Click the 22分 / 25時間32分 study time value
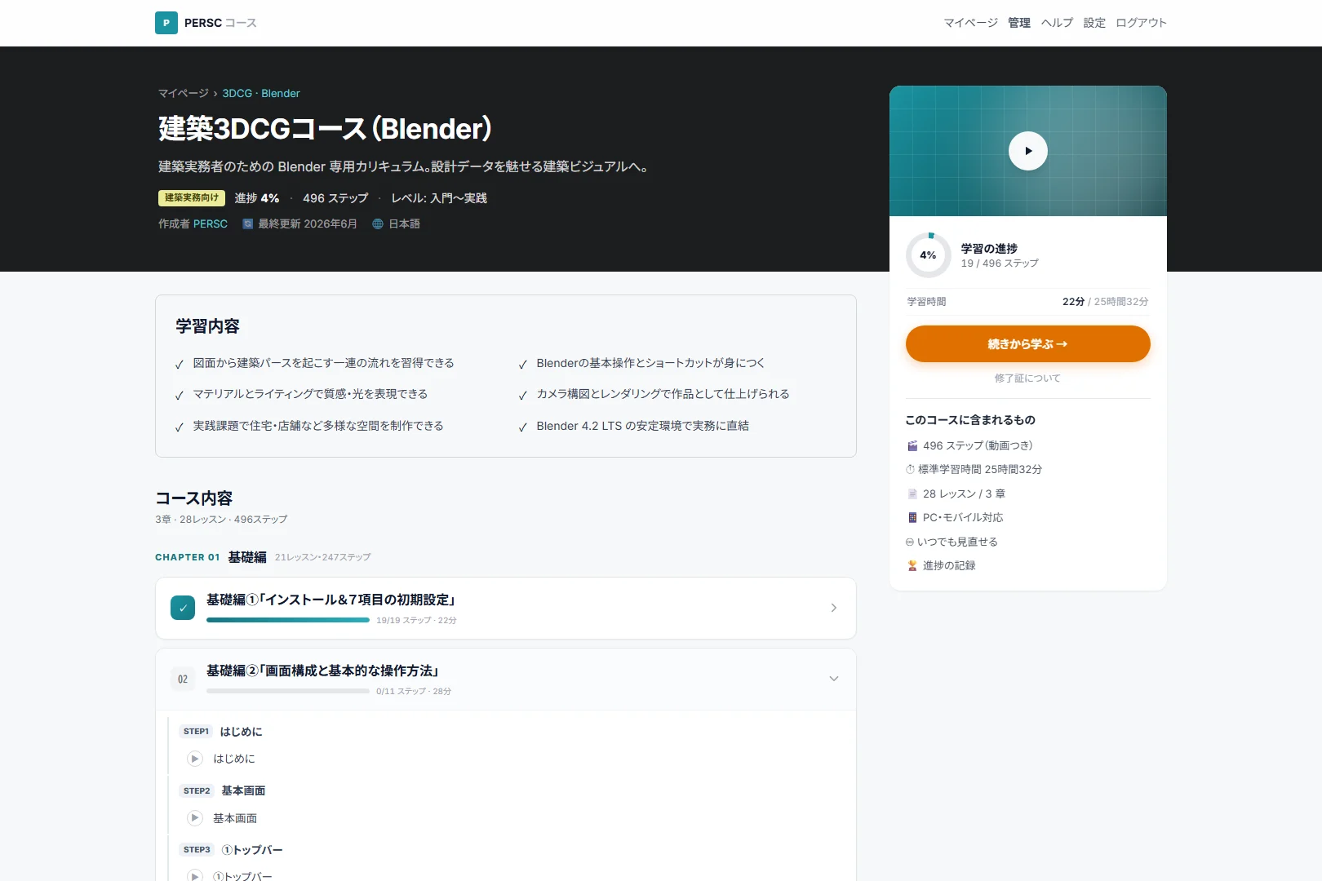The height and width of the screenshot is (881, 1322). pos(1105,302)
